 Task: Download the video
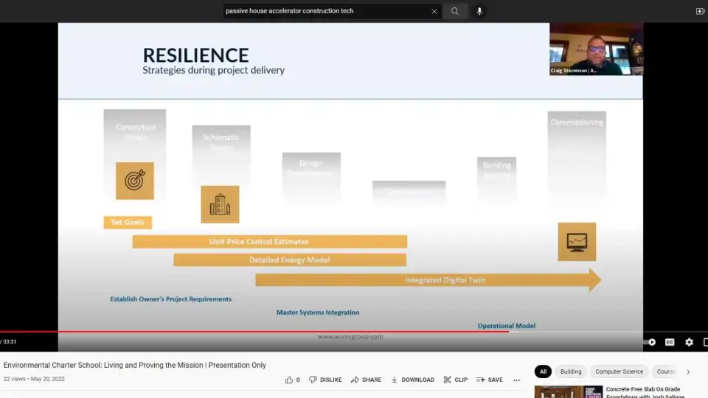click(x=412, y=380)
